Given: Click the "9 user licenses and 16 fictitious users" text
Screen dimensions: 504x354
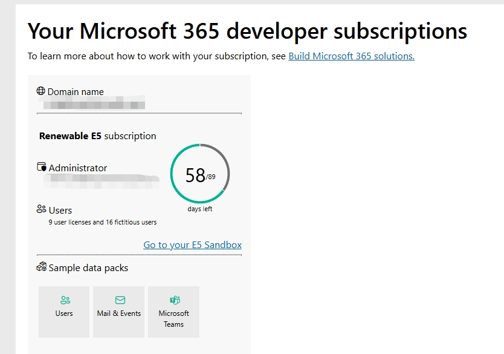Looking at the screenshot, I should click(103, 222).
